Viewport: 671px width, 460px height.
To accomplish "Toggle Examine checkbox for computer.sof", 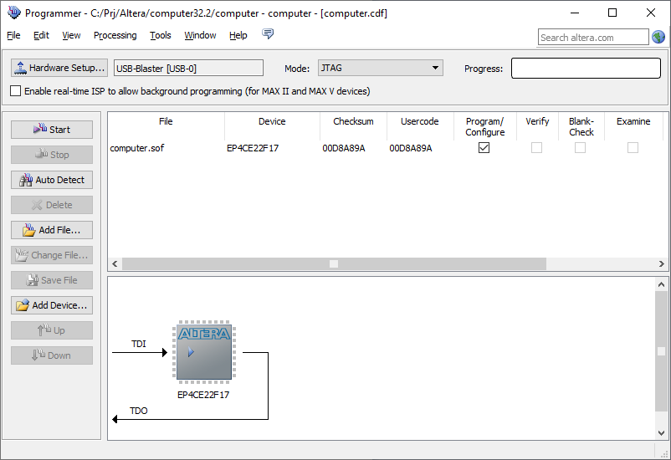I will click(633, 148).
